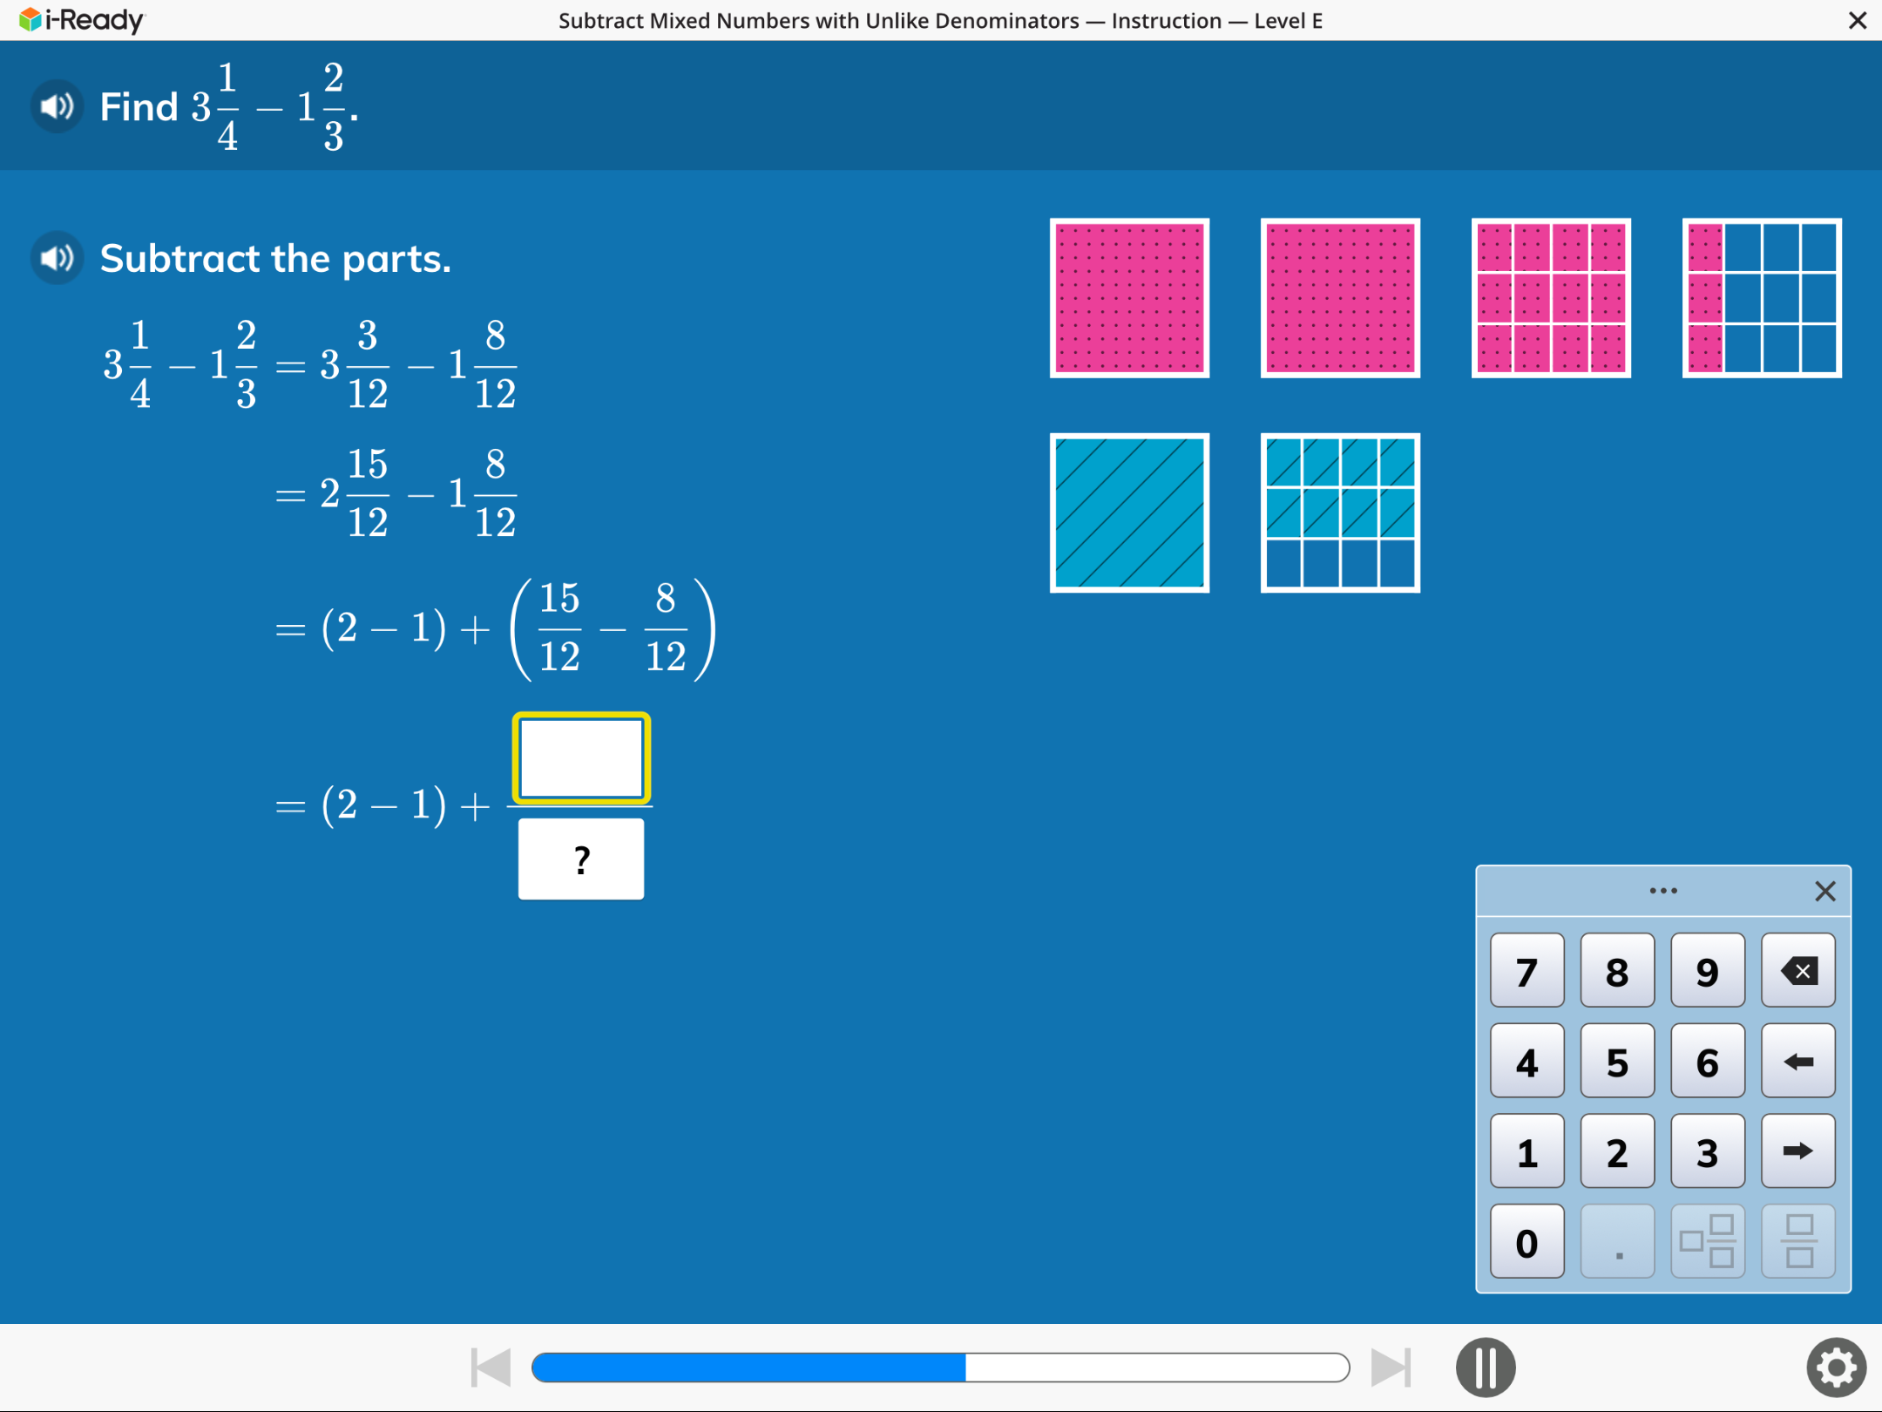Select the denominator box with question mark
Image resolution: width=1882 pixels, height=1412 pixels.
581,859
